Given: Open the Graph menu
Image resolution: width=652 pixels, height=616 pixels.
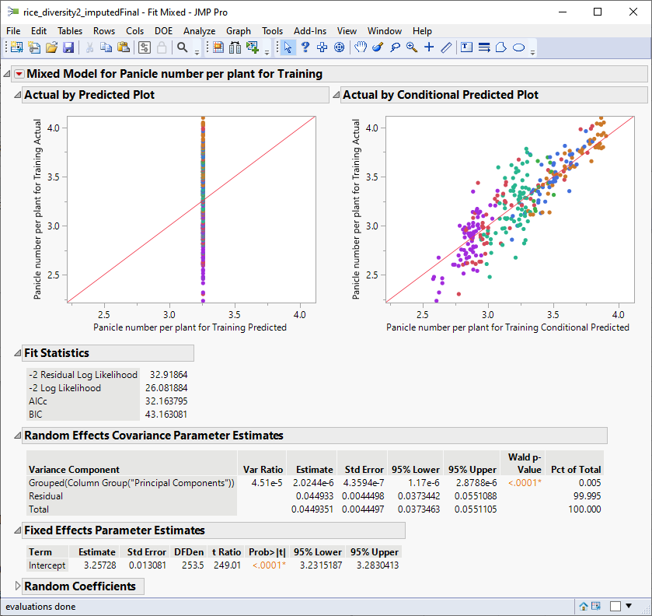Looking at the screenshot, I should click(x=238, y=31).
